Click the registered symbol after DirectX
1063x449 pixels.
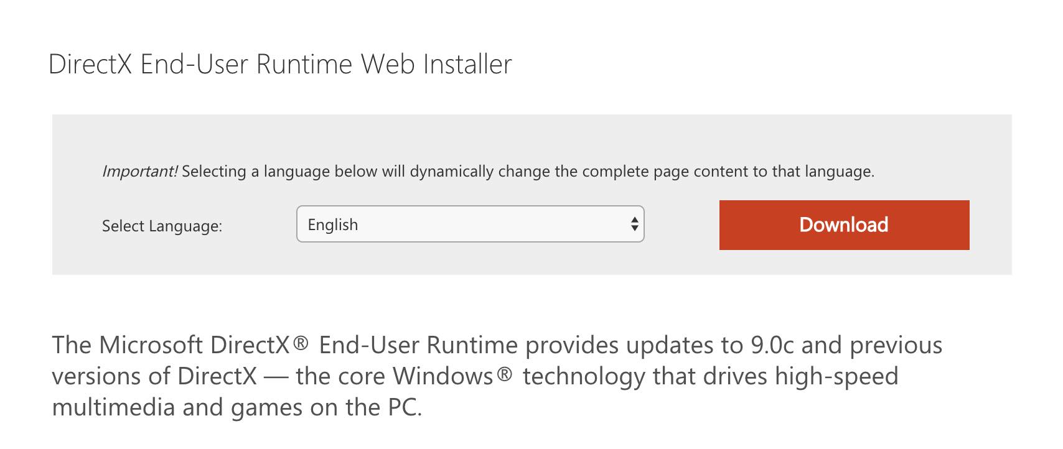[301, 342]
